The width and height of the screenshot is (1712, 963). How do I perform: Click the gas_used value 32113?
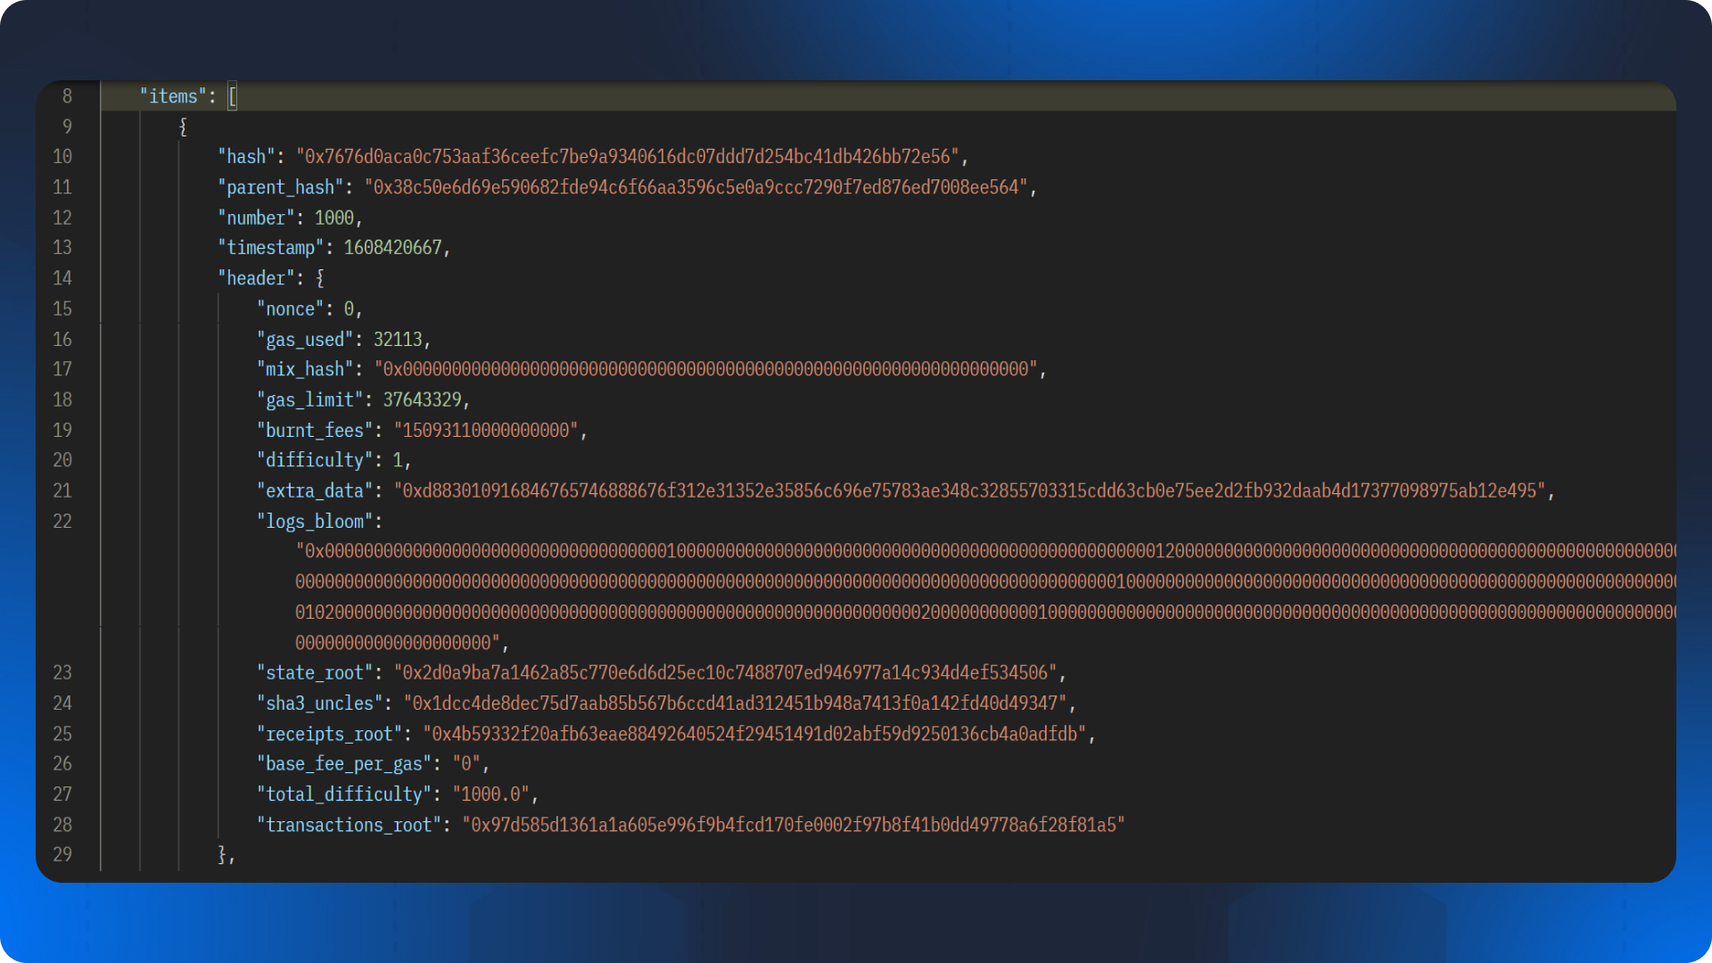pos(398,340)
